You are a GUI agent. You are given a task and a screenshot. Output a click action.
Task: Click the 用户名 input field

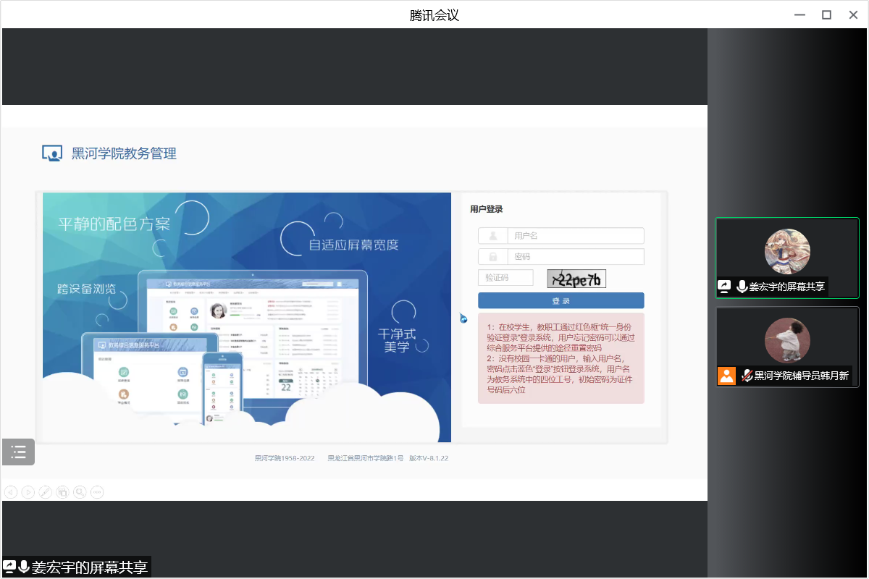click(574, 236)
